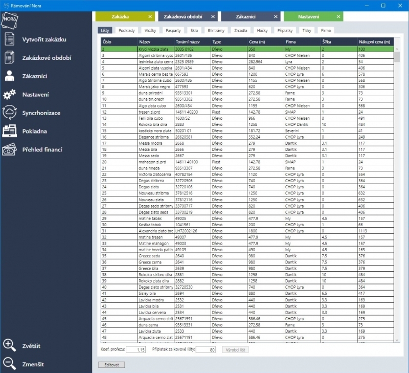Click the Přehled financí money icon
The height and width of the screenshot is (373, 409).
tap(9, 149)
